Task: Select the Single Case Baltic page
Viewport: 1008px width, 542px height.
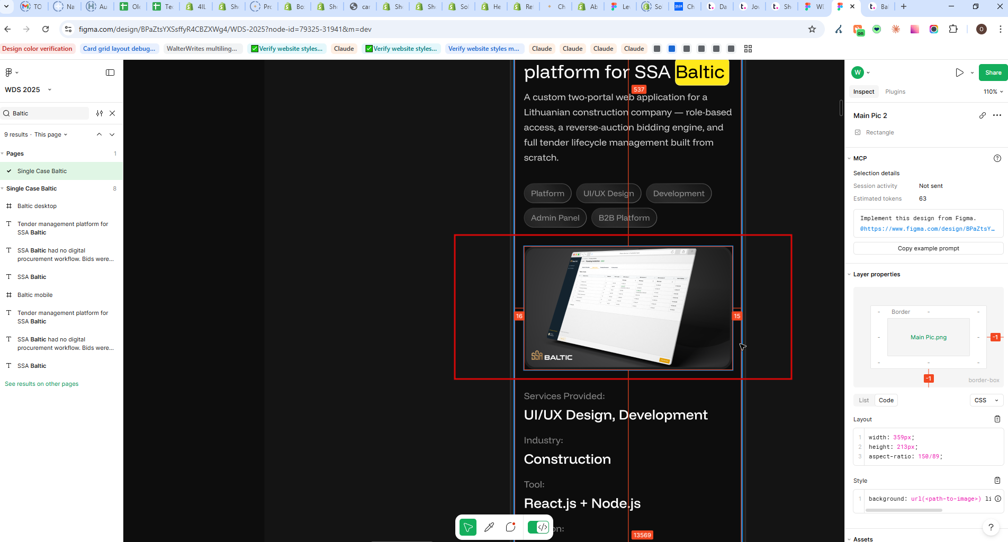Action: click(61, 171)
